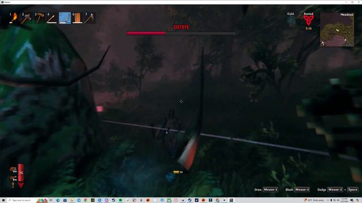Click the Eikthyr boss health bar
The height and width of the screenshot is (203, 362).
pos(181,33)
